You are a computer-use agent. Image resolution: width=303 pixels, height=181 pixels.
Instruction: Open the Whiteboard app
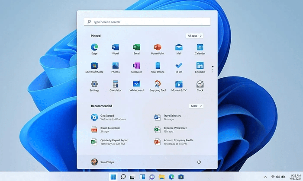[136, 86]
